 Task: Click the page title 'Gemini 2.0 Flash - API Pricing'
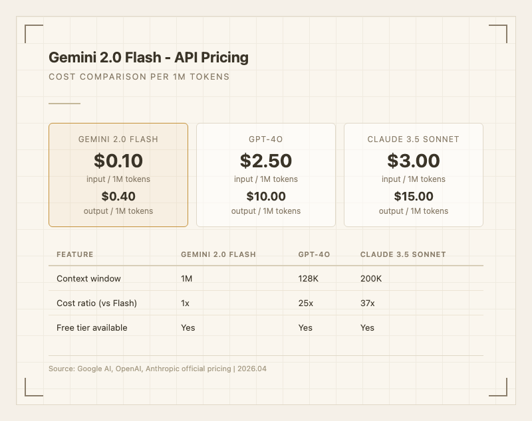point(148,58)
